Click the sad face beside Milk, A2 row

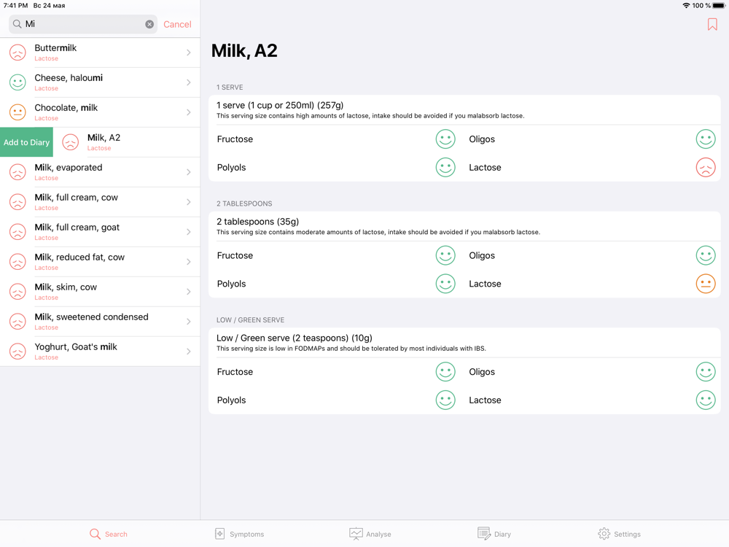(x=71, y=142)
